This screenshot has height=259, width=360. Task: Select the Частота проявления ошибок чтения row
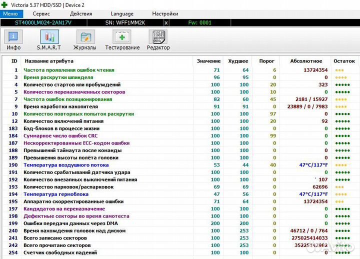point(69,70)
